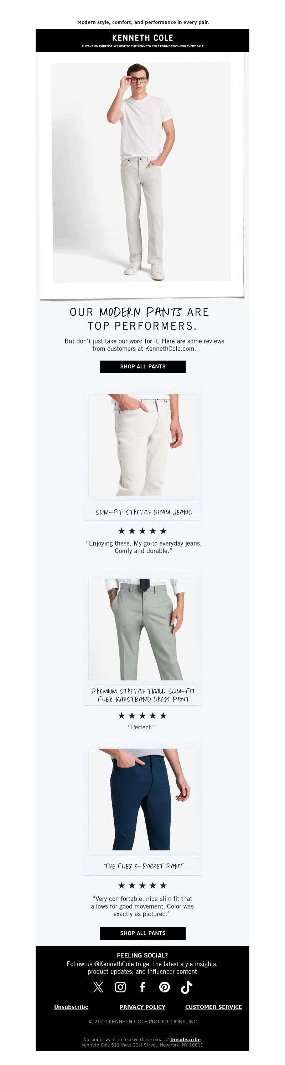Image resolution: width=285 pixels, height=1065 pixels.
Task: Open the Slim-Fit Stretch Denim Jeans photo
Action: pyautogui.click(x=143, y=445)
